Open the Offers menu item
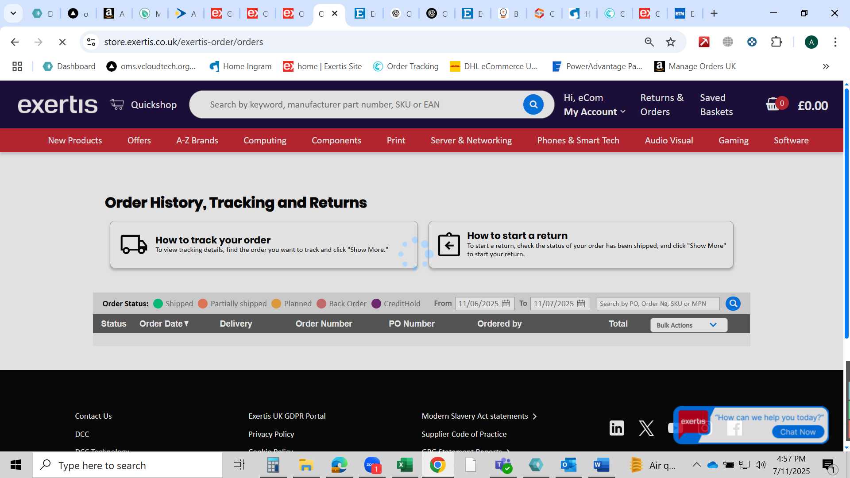Screen dimensions: 850x478 139,140
